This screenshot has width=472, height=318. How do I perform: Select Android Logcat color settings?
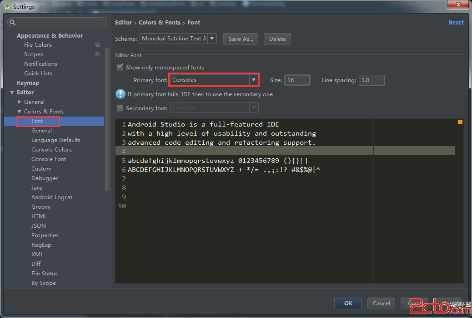click(52, 197)
